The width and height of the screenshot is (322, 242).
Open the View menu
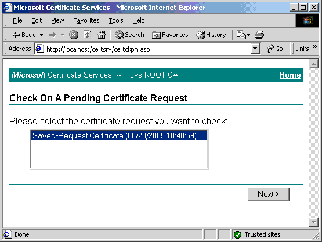pyautogui.click(x=57, y=20)
